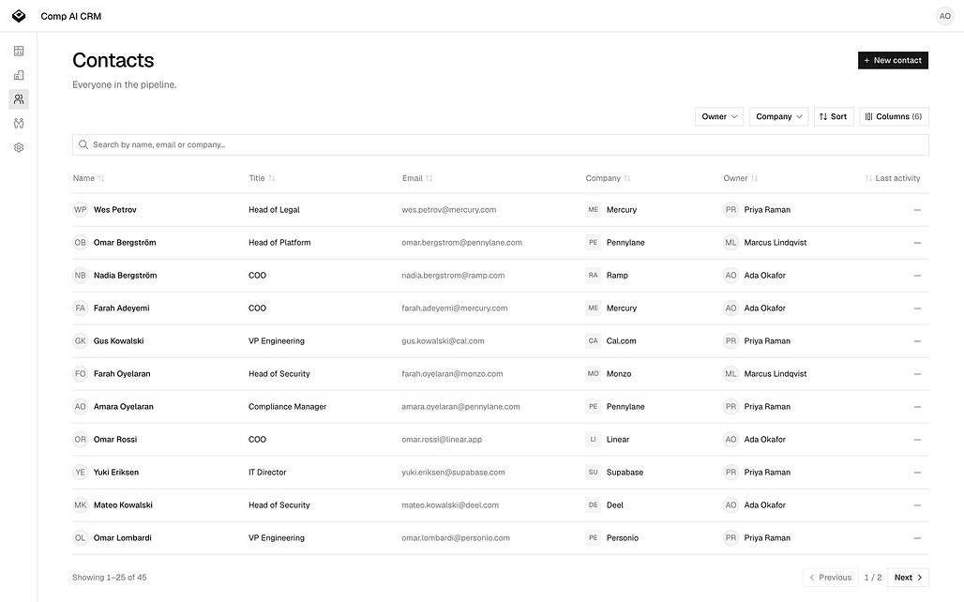Open Wes Petrov contact

pyautogui.click(x=115, y=210)
